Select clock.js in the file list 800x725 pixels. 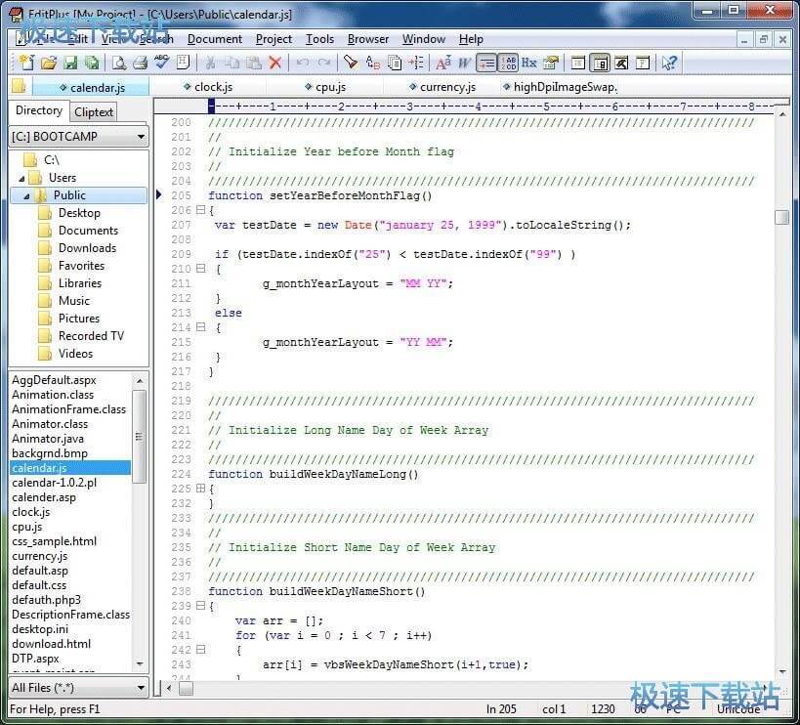tap(30, 511)
